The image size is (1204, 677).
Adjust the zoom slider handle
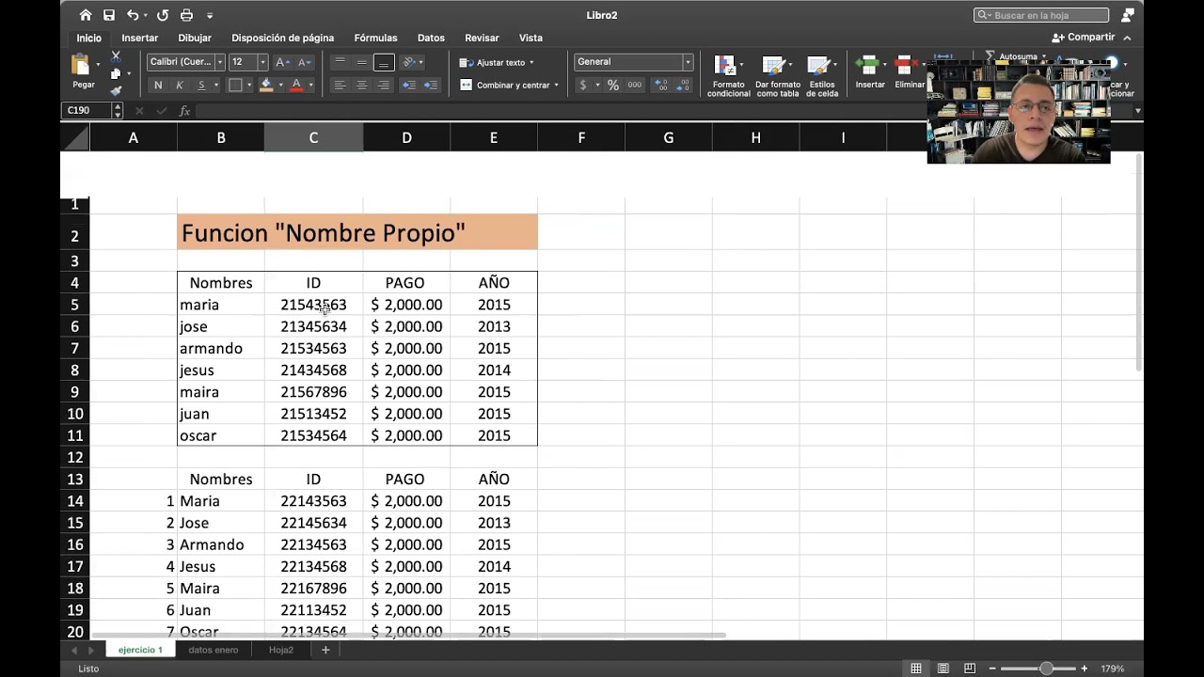coord(1046,669)
